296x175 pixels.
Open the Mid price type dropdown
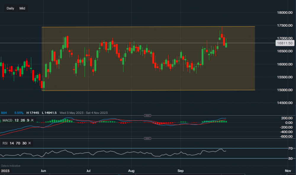pyautogui.click(x=22, y=8)
